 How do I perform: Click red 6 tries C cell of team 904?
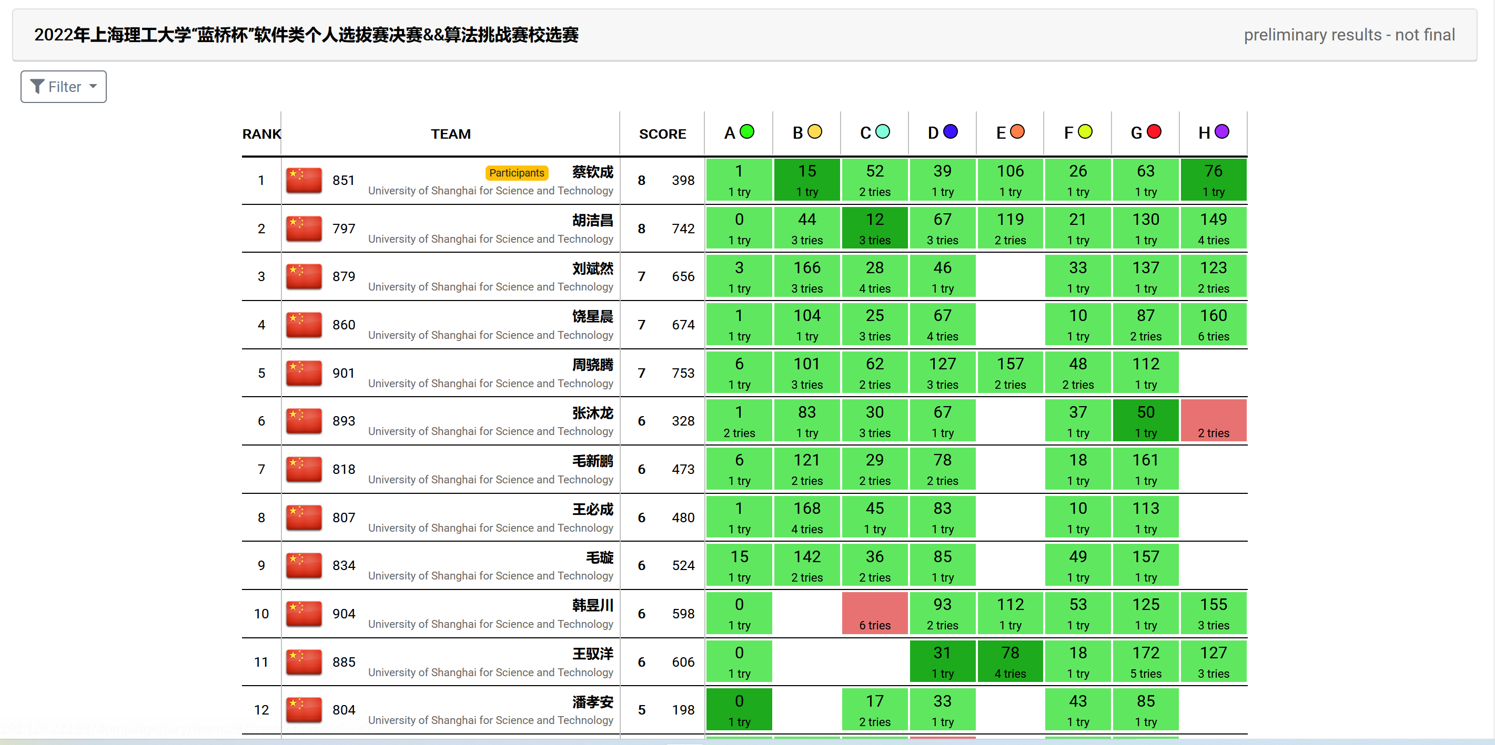coord(874,614)
